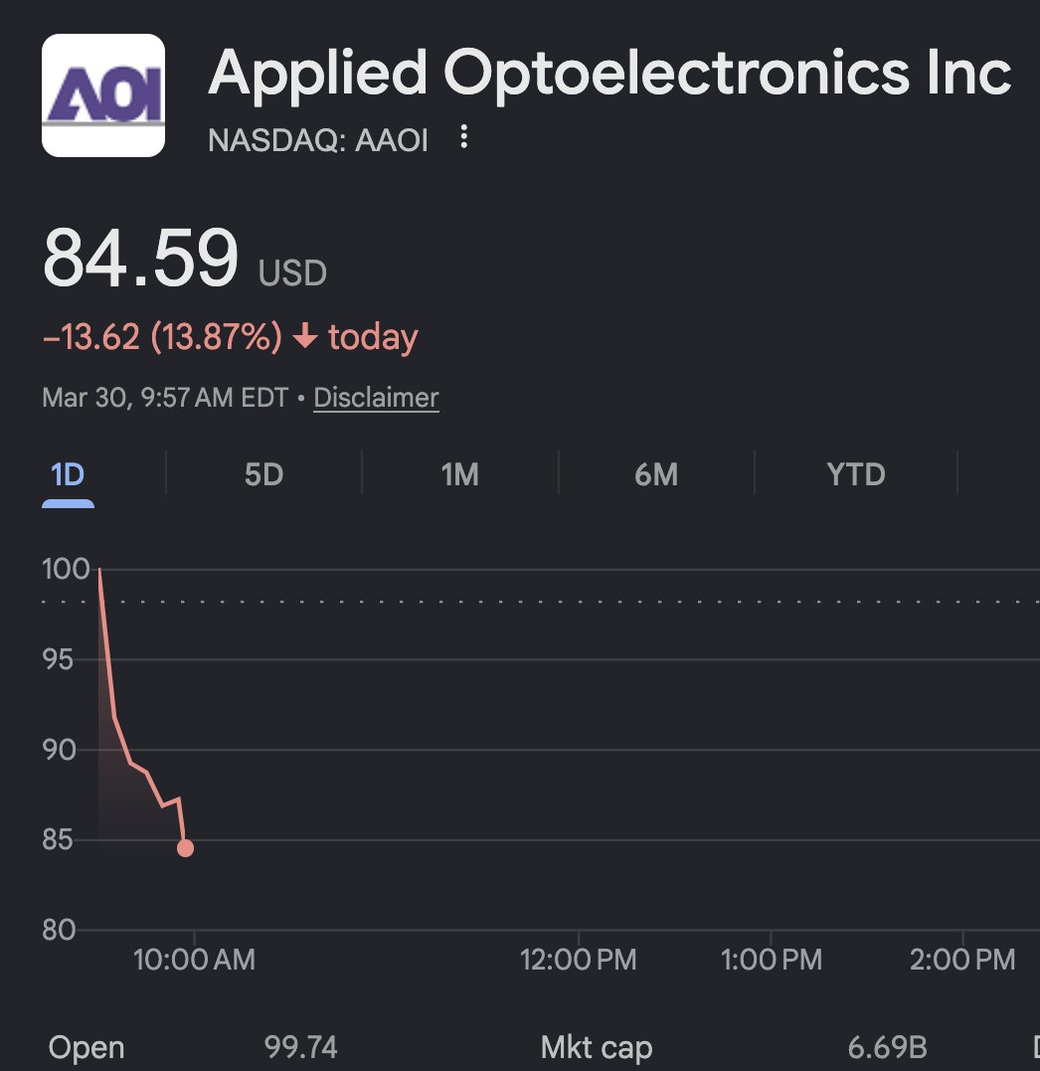
Task: Click the Open value 99.74
Action: click(x=300, y=1047)
